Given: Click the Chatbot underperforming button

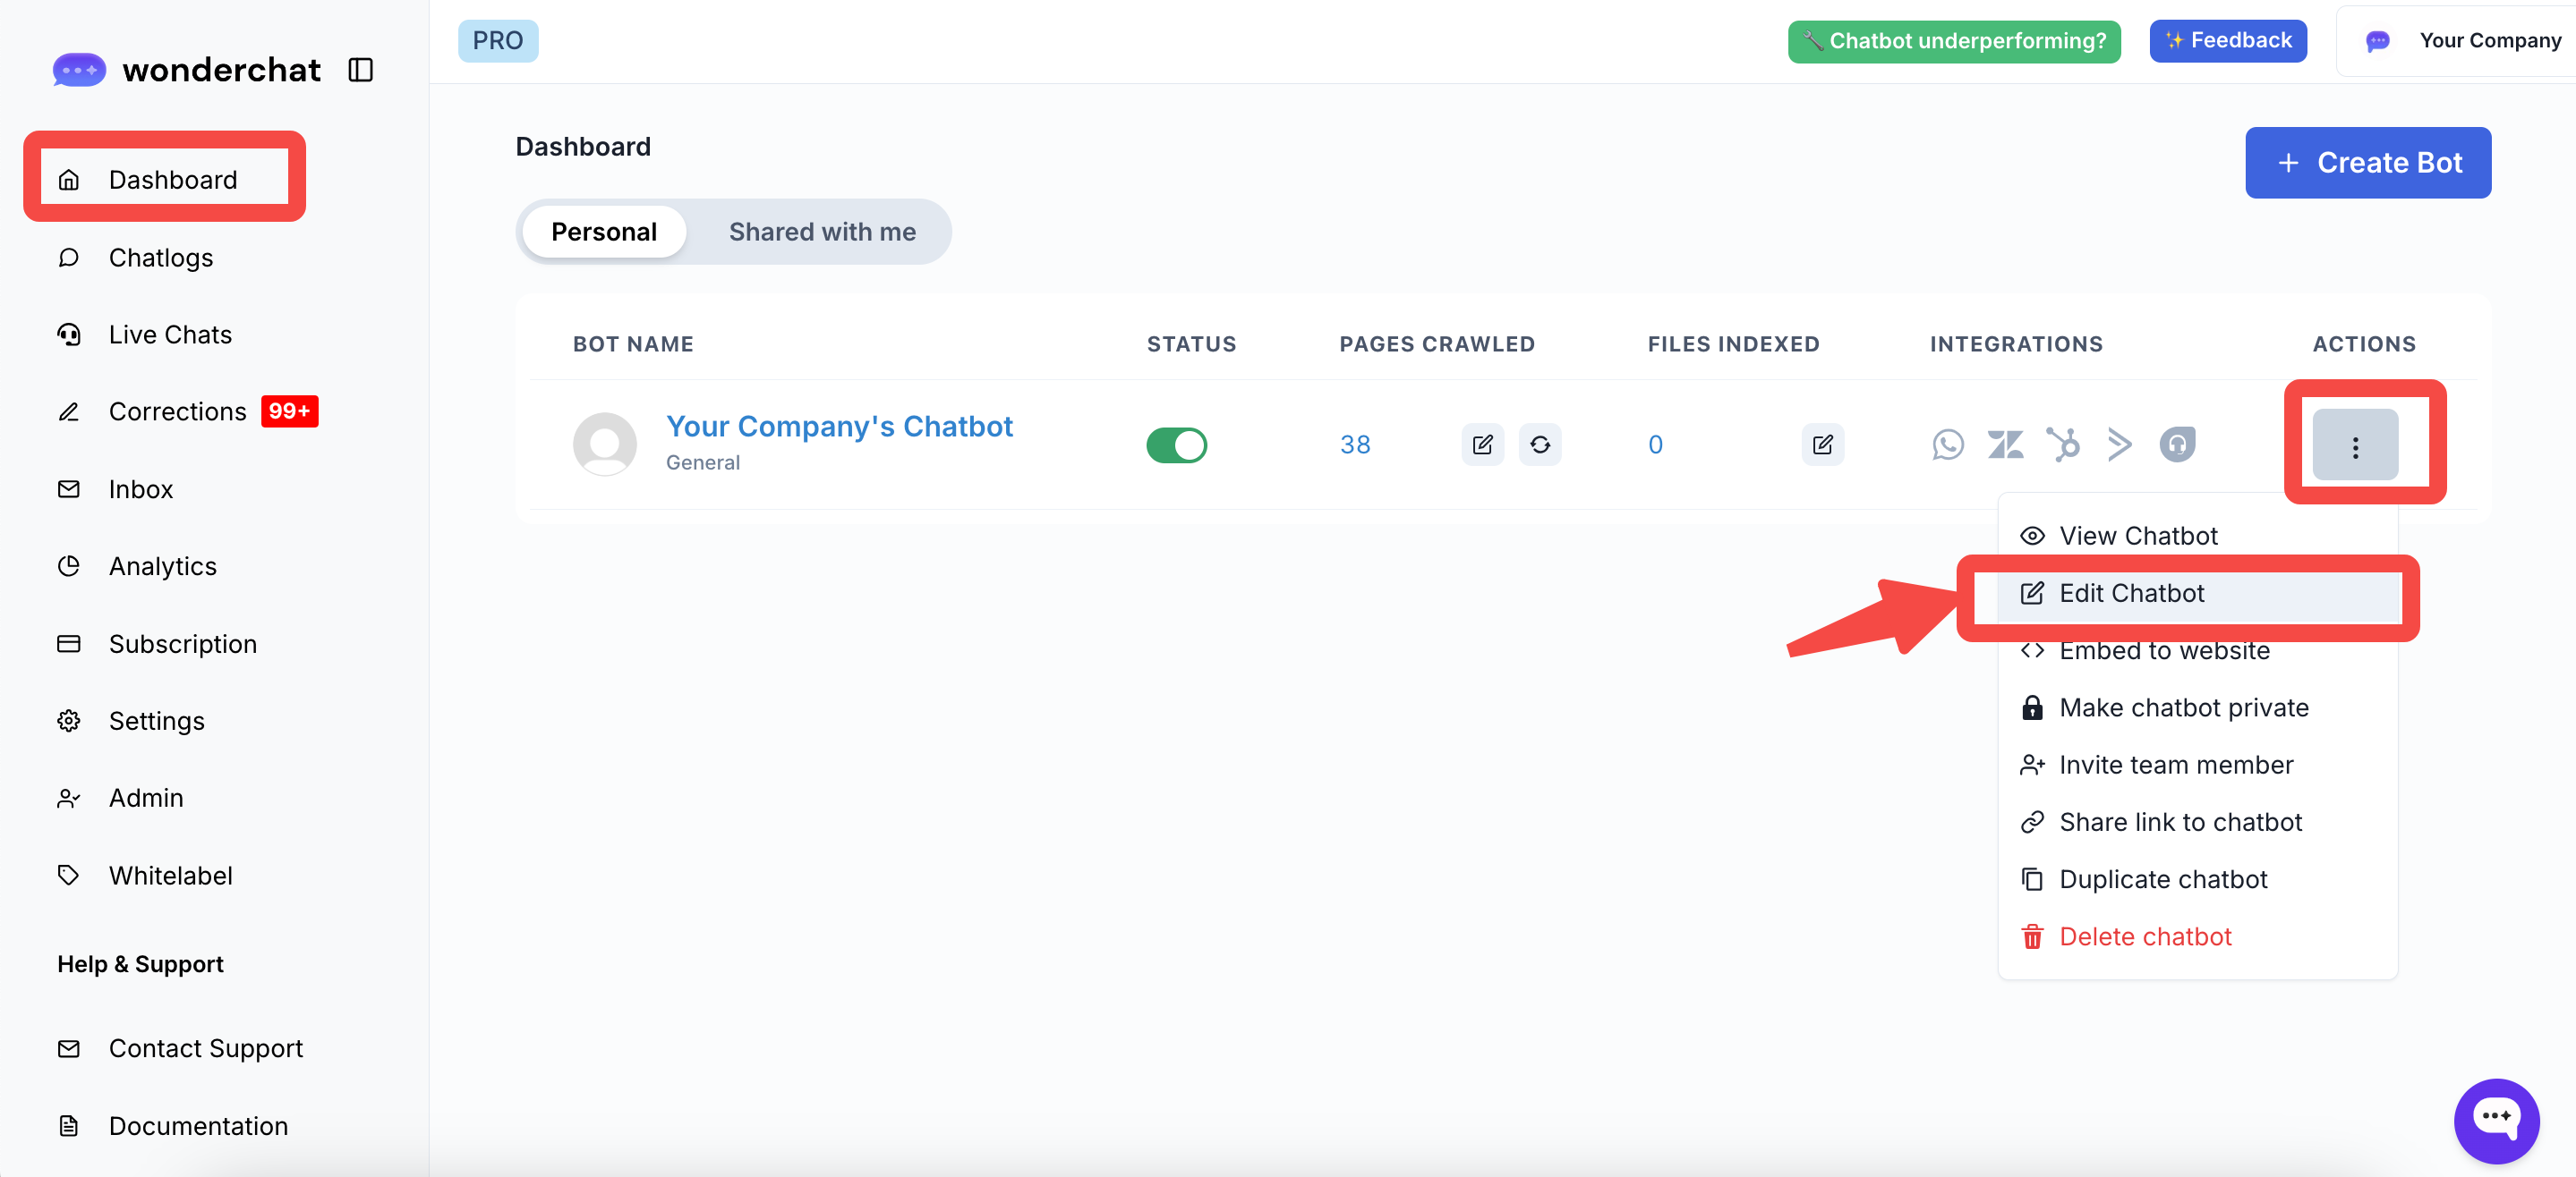Looking at the screenshot, I should pos(1953,41).
